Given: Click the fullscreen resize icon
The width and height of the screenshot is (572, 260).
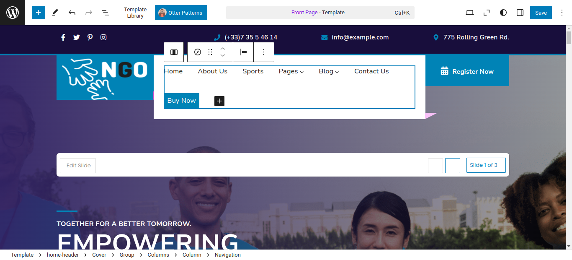Looking at the screenshot, I should pyautogui.click(x=487, y=13).
